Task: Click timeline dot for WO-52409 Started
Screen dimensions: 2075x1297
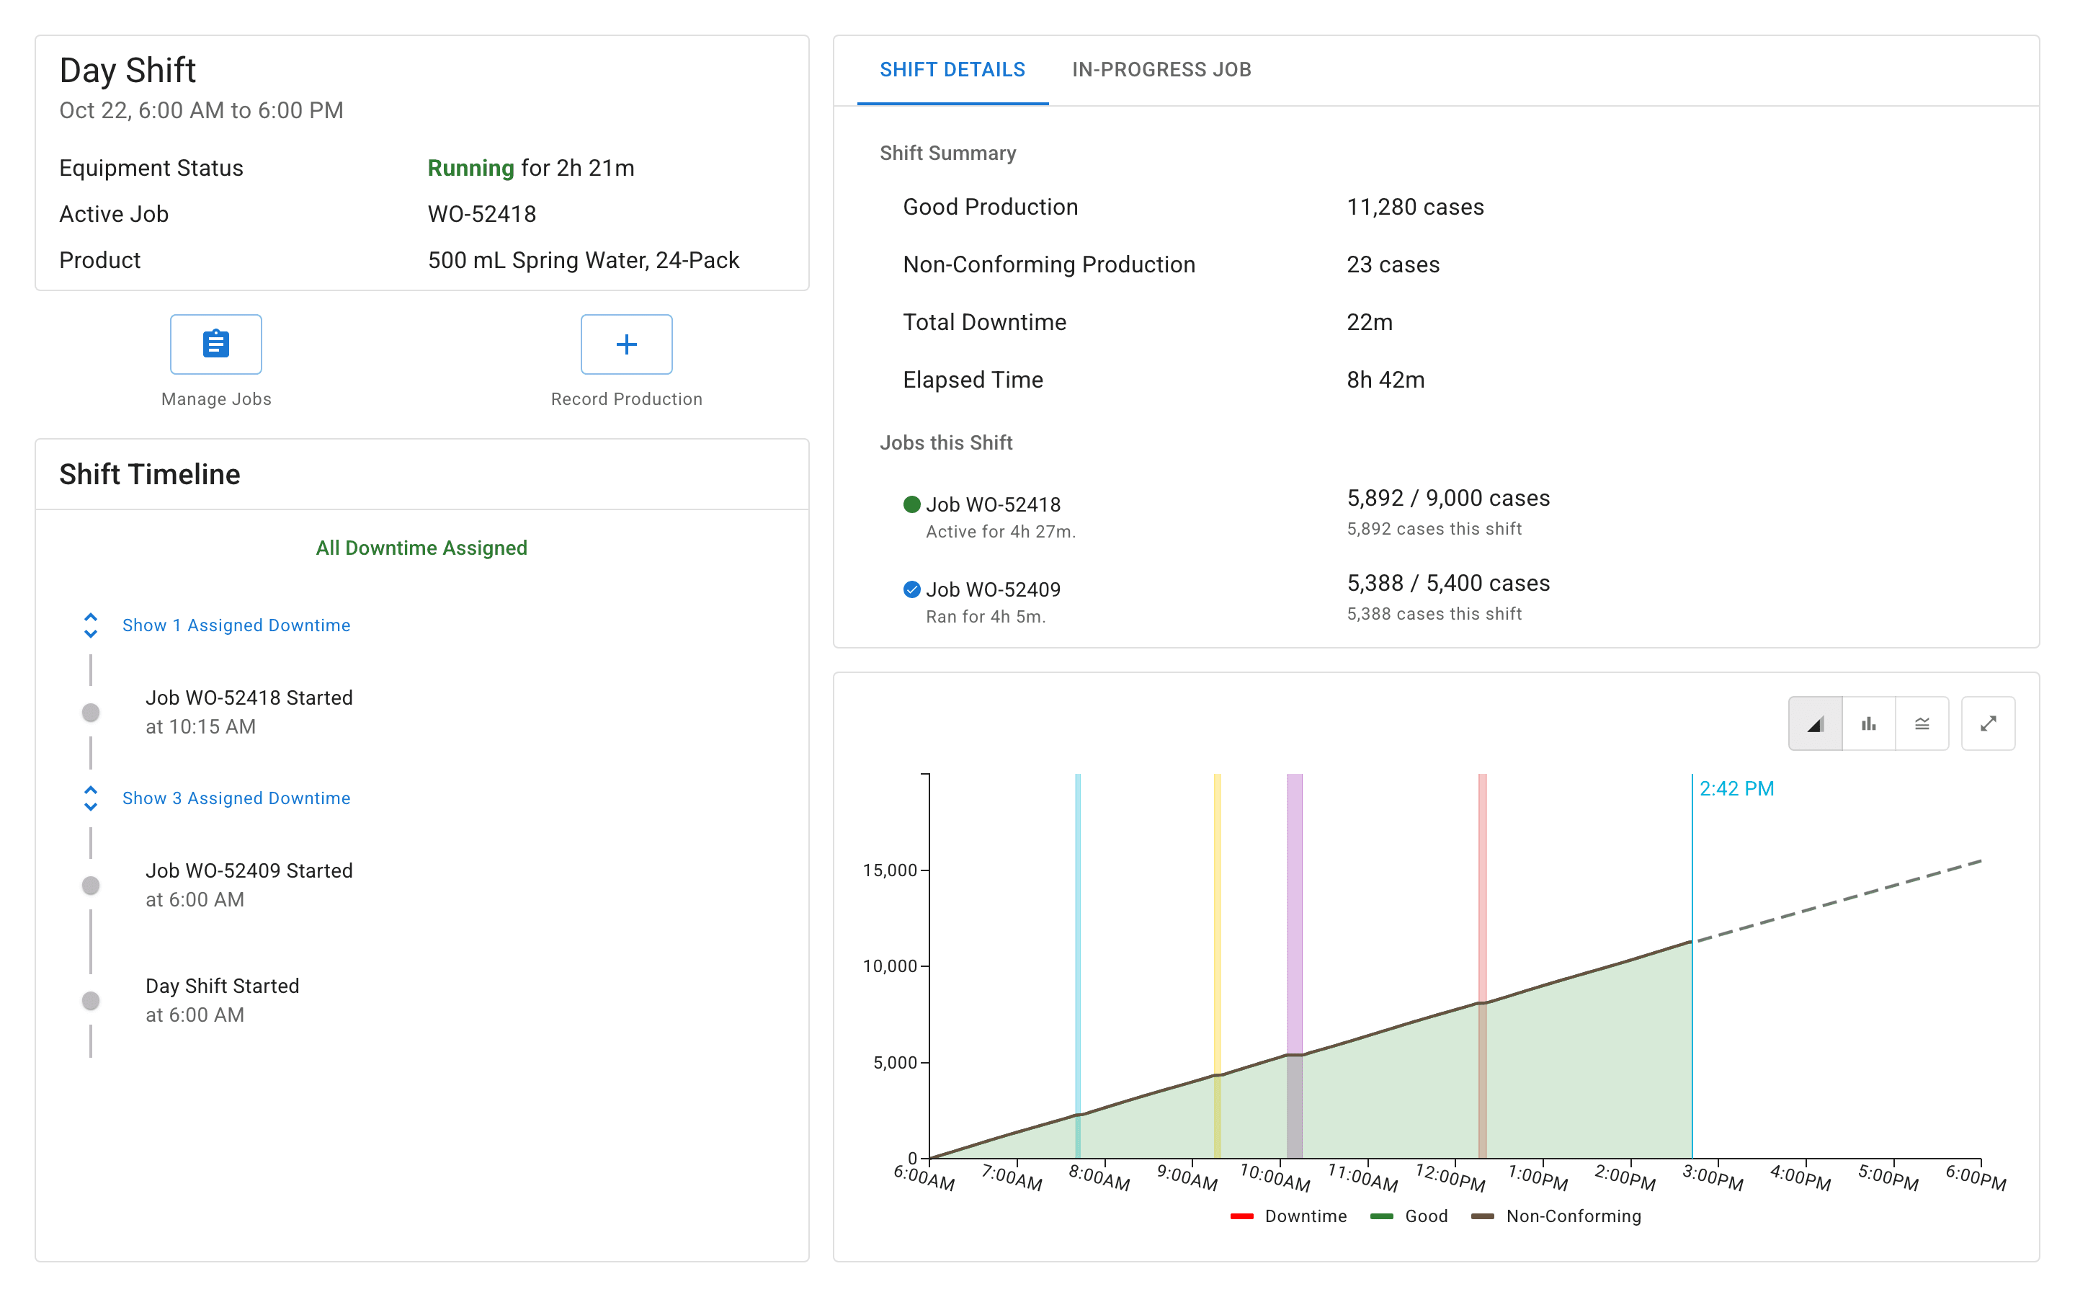Action: click(90, 886)
